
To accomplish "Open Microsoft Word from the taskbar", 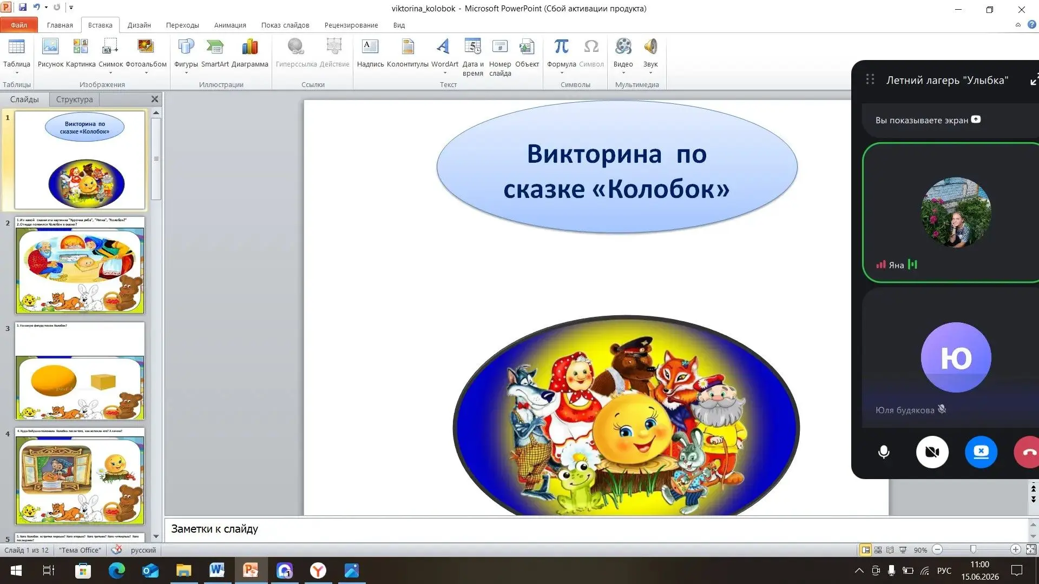I will coord(217,570).
